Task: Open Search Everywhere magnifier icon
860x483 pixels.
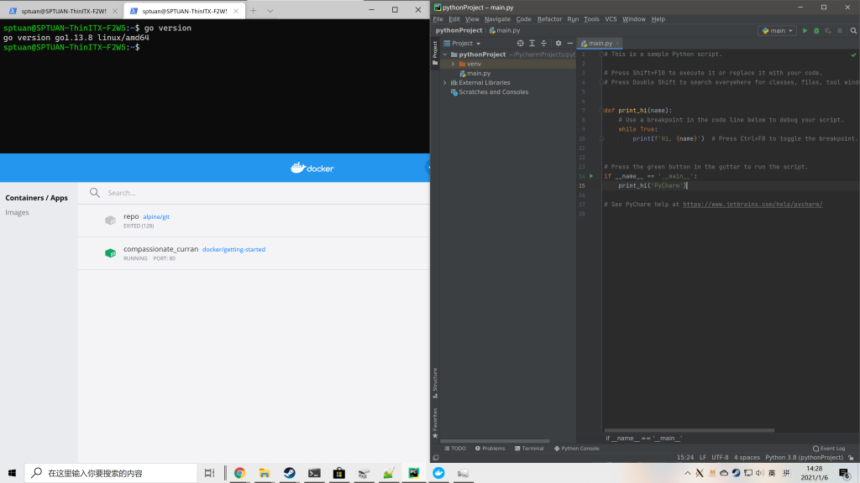Action: 854,29
